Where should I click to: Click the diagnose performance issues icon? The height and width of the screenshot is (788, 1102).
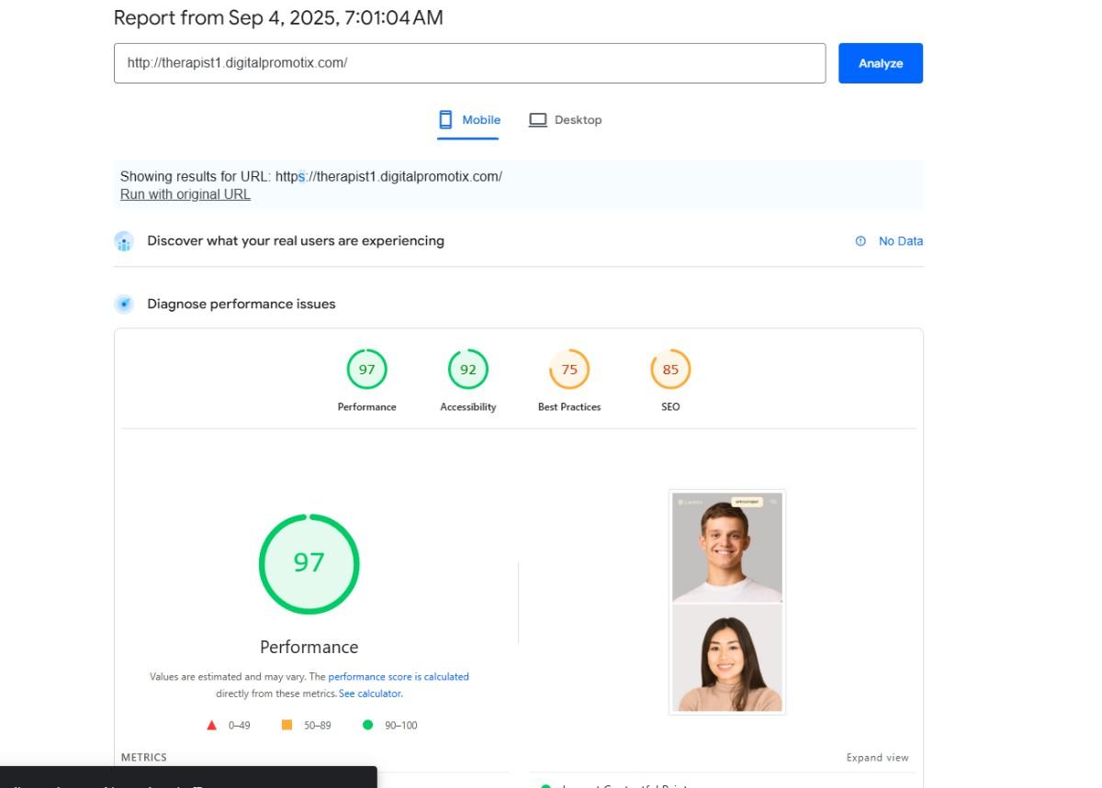[x=124, y=305]
